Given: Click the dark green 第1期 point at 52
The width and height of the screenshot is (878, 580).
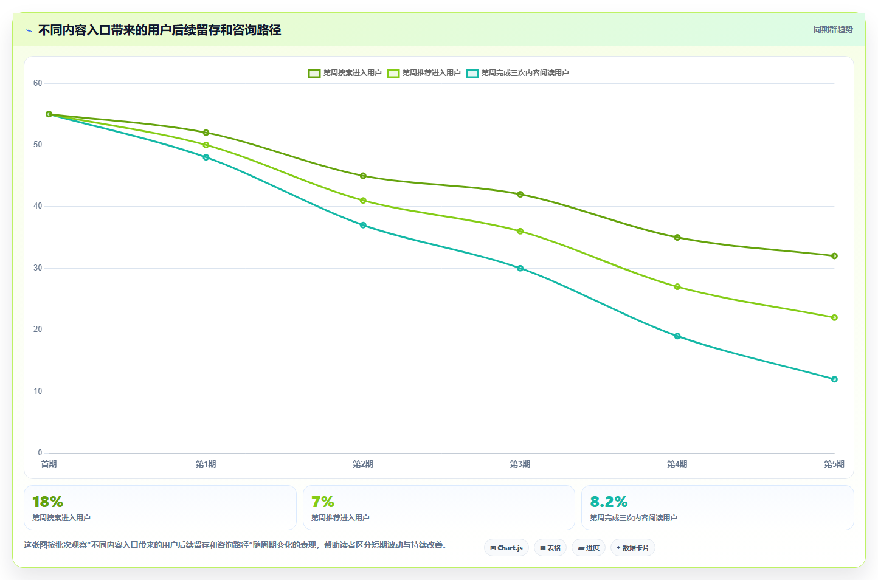Looking at the screenshot, I should (206, 133).
